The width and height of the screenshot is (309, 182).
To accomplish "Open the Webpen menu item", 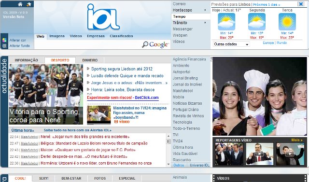I will click(180, 35).
